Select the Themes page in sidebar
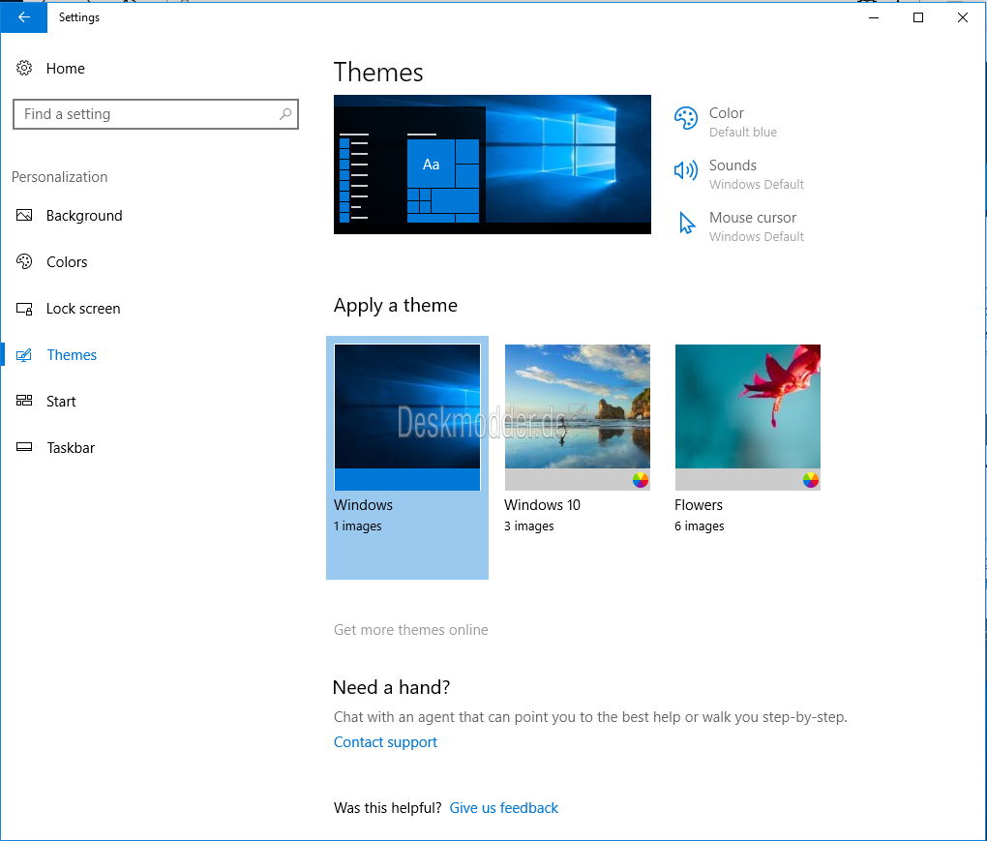 click(x=72, y=355)
